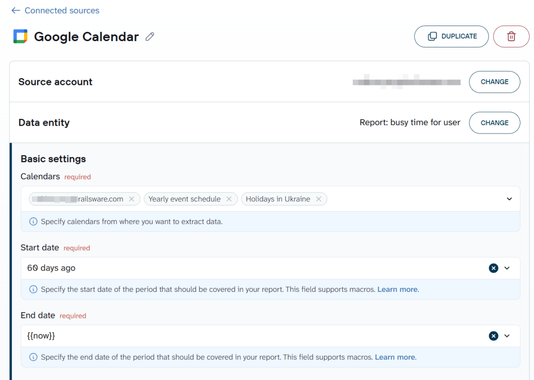This screenshot has width=534, height=380.
Task: Duplicate this source
Action: 451,36
